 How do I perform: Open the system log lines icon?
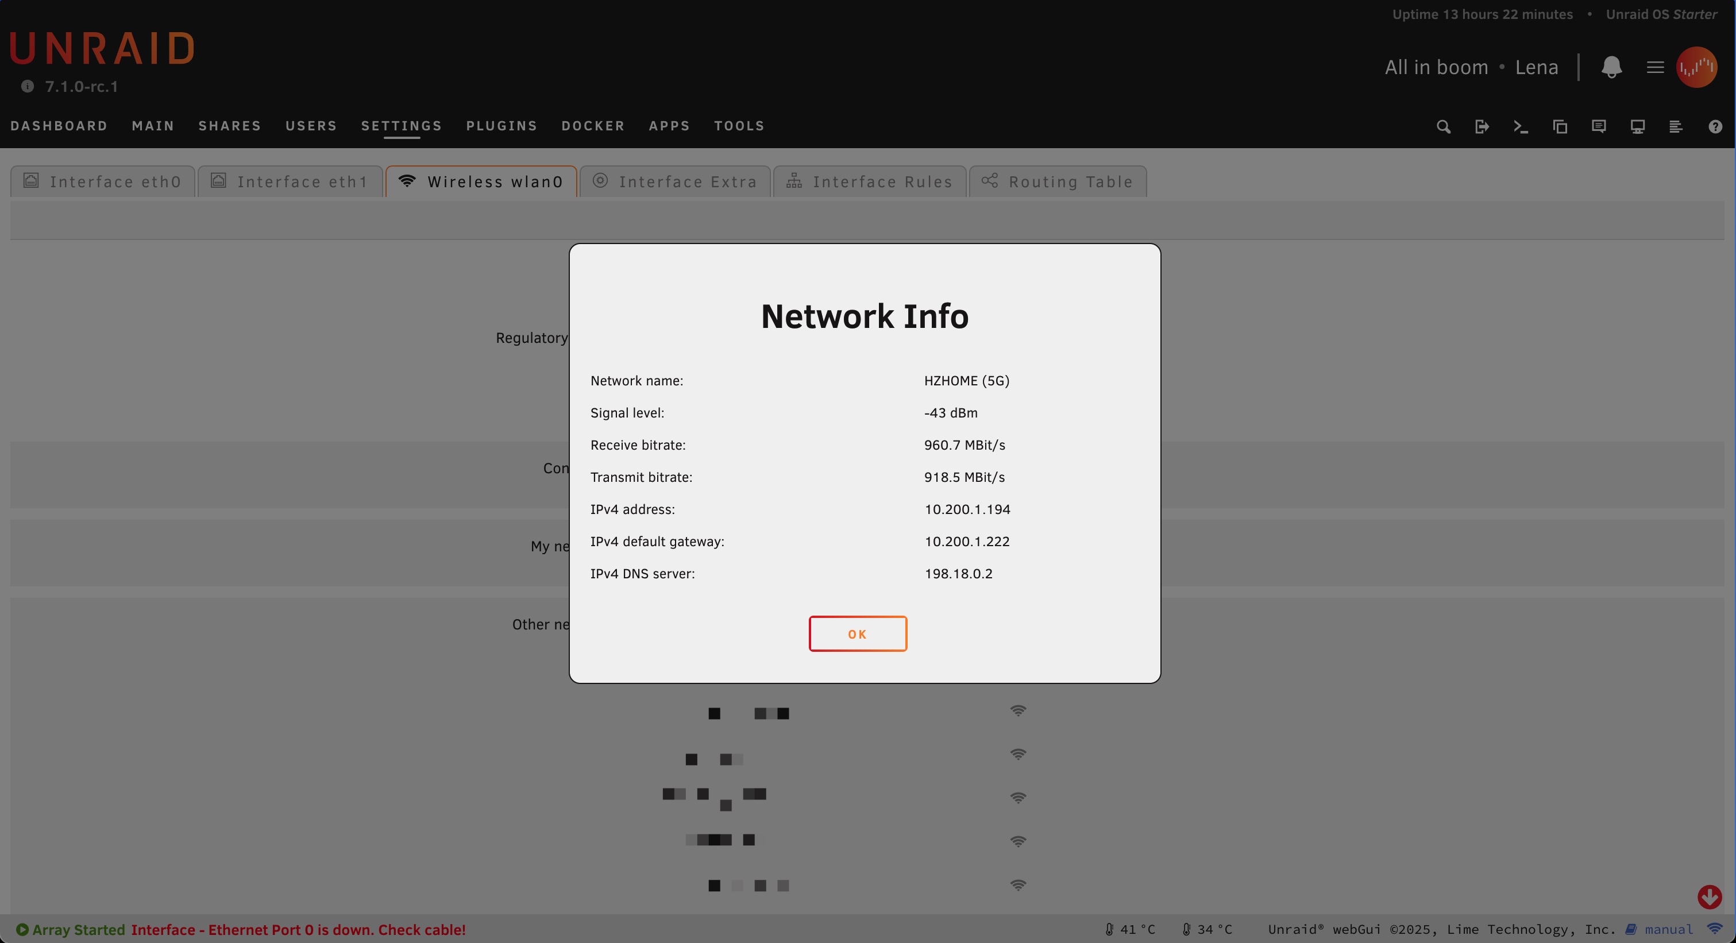1676,126
